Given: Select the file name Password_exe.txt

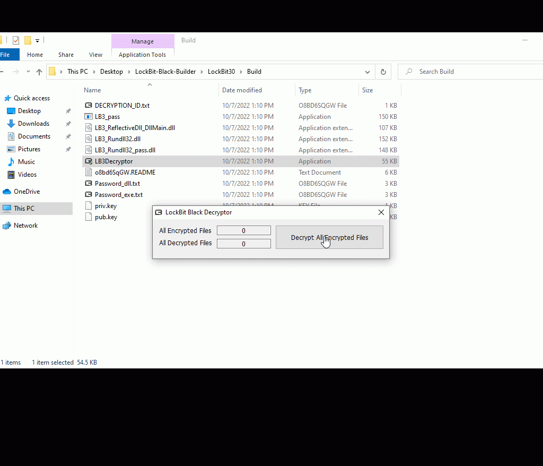Looking at the screenshot, I should tap(119, 194).
